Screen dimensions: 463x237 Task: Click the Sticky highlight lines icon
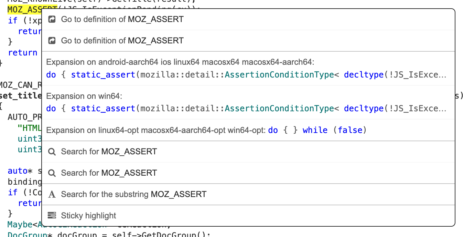point(52,215)
